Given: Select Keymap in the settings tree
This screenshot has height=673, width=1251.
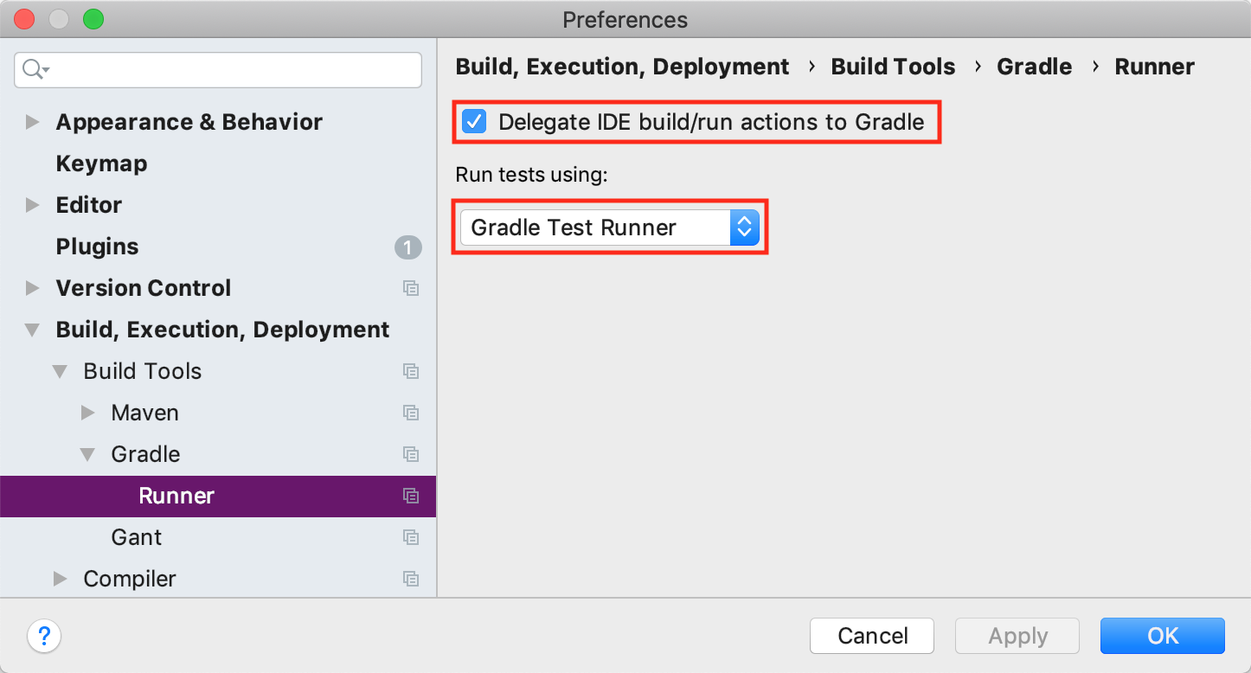Looking at the screenshot, I should [x=101, y=163].
